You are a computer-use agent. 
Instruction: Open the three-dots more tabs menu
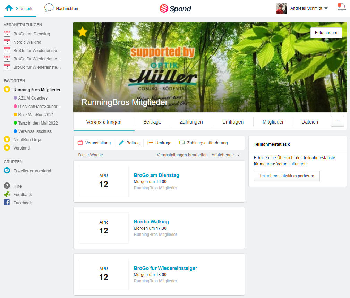pyautogui.click(x=337, y=121)
